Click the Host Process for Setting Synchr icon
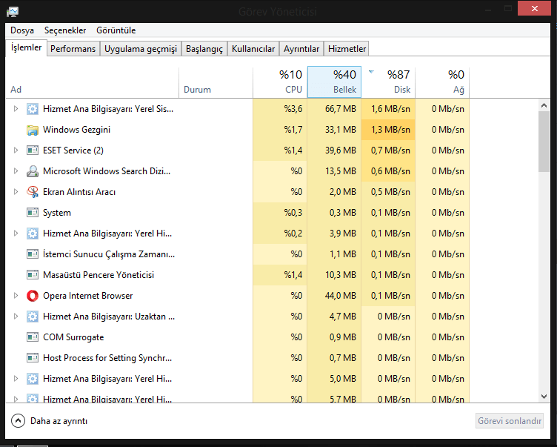The image size is (557, 447). (33, 358)
